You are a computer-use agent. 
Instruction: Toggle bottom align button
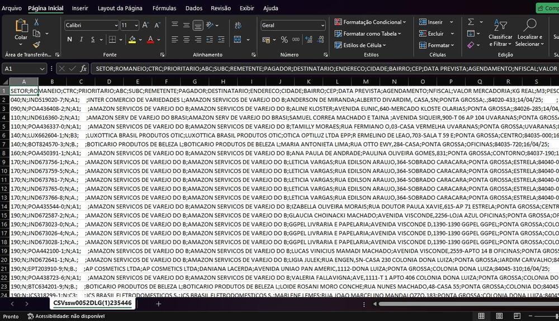(x=198, y=25)
